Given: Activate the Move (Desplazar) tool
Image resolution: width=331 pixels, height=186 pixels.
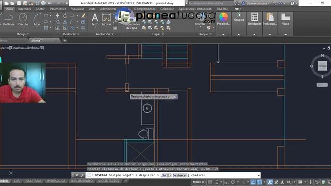Looking at the screenshot, I should 57,16.
